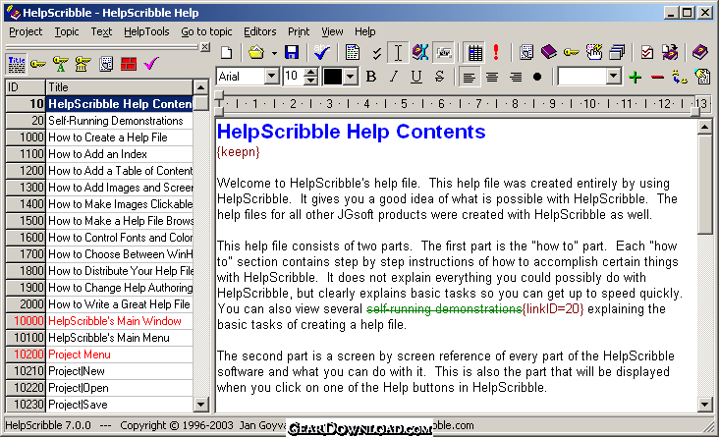Viewport: 719px width, 437px height.
Task: Open the empty style combo box dropdown
Action: [x=613, y=77]
